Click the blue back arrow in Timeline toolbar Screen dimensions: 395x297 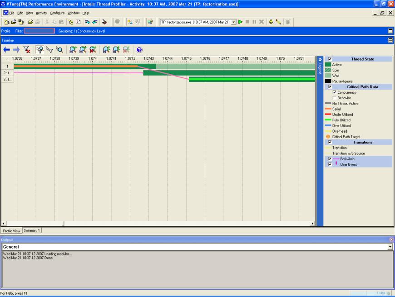pyautogui.click(x=7, y=50)
